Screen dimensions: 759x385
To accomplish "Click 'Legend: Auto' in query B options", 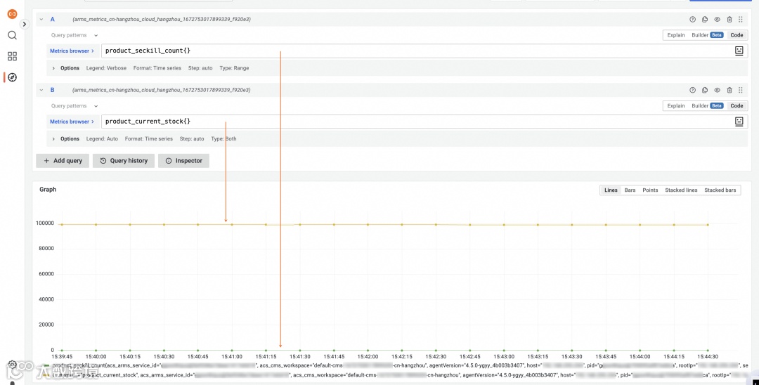I will 102,139.
